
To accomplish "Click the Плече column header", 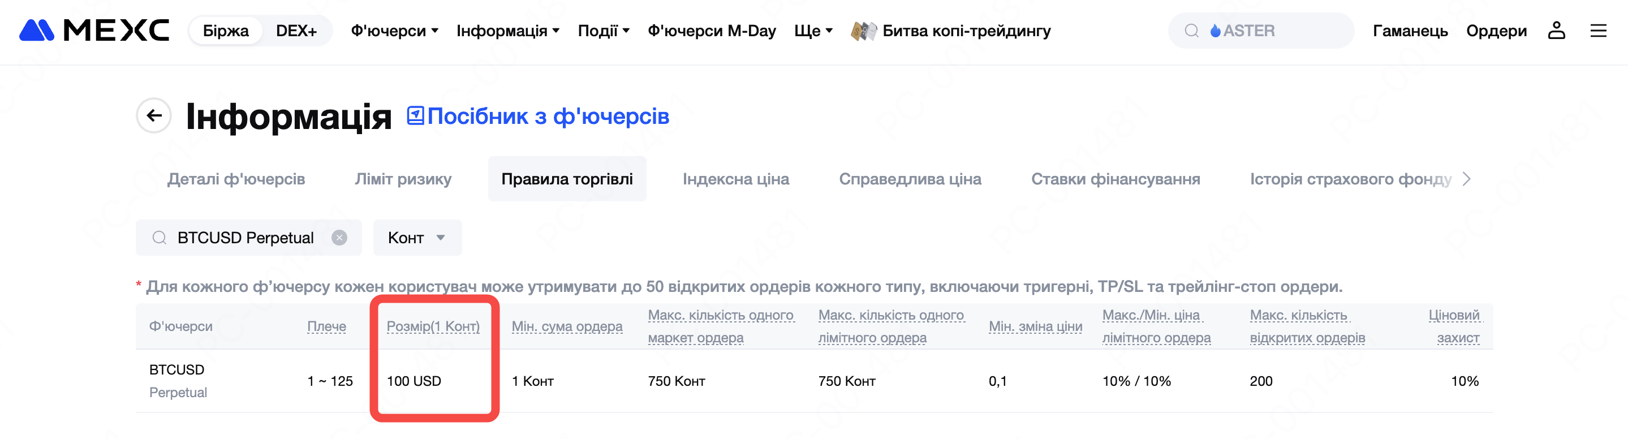I will point(326,326).
